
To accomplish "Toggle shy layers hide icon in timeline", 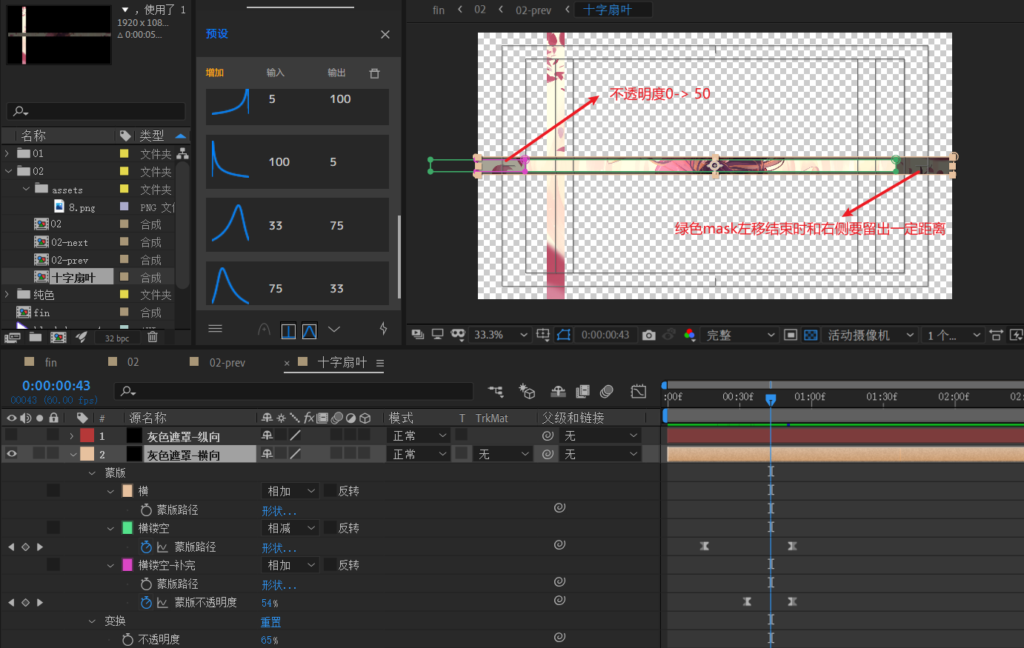I will [x=559, y=390].
